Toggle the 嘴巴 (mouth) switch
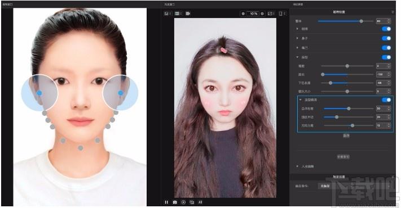 click(386, 48)
